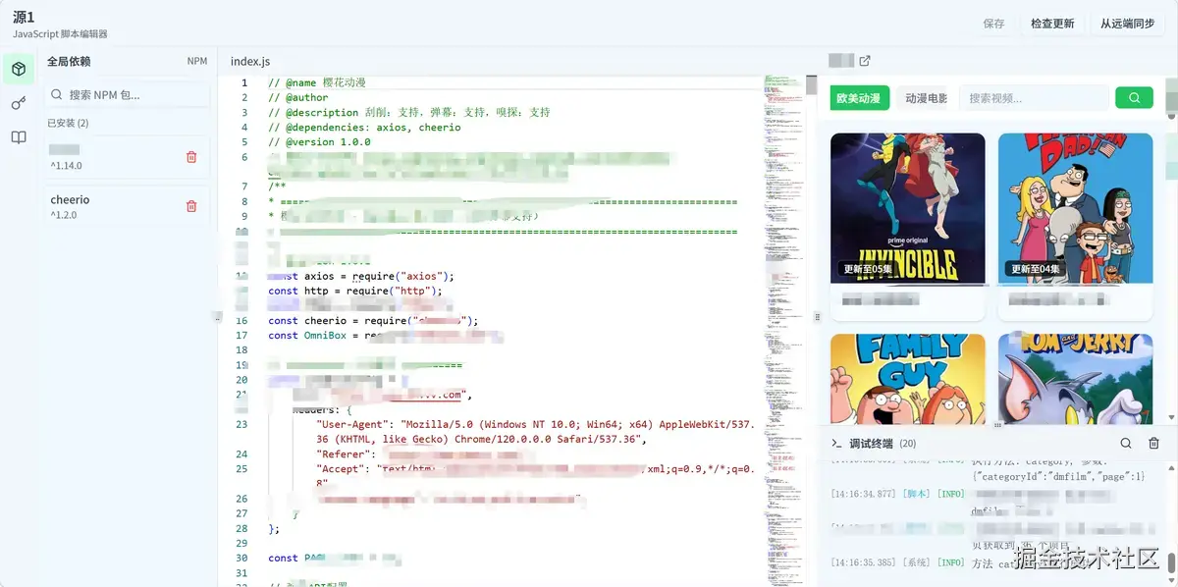The width and height of the screenshot is (1178, 587).
Task: Delete the cheerio package
Action: click(x=191, y=206)
